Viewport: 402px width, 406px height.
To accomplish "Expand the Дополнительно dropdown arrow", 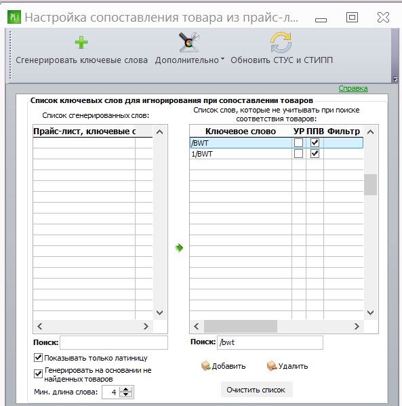I will (222, 59).
